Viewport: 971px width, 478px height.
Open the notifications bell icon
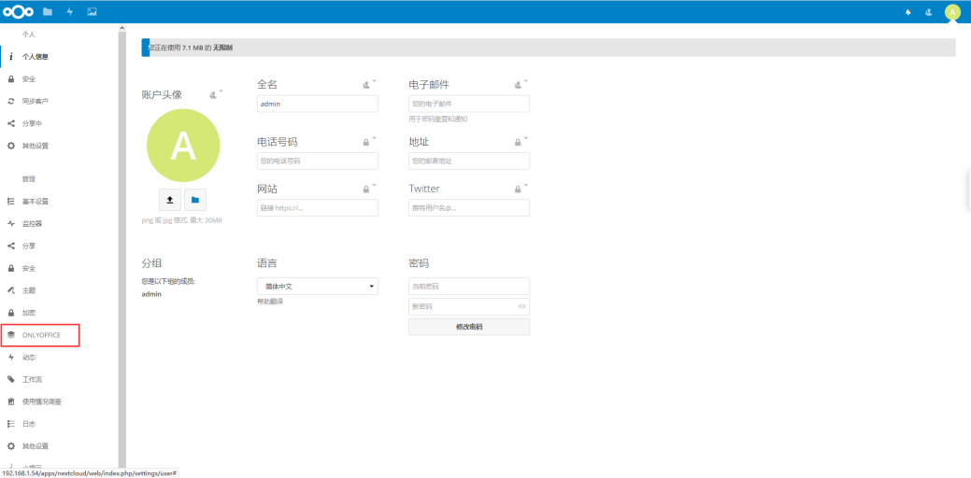coord(907,12)
